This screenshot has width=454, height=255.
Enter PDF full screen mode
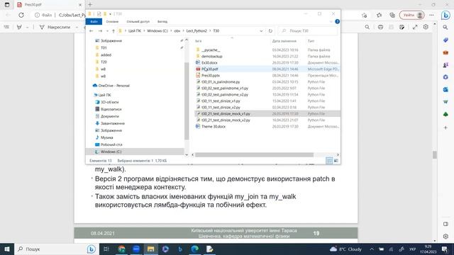(x=415, y=27)
